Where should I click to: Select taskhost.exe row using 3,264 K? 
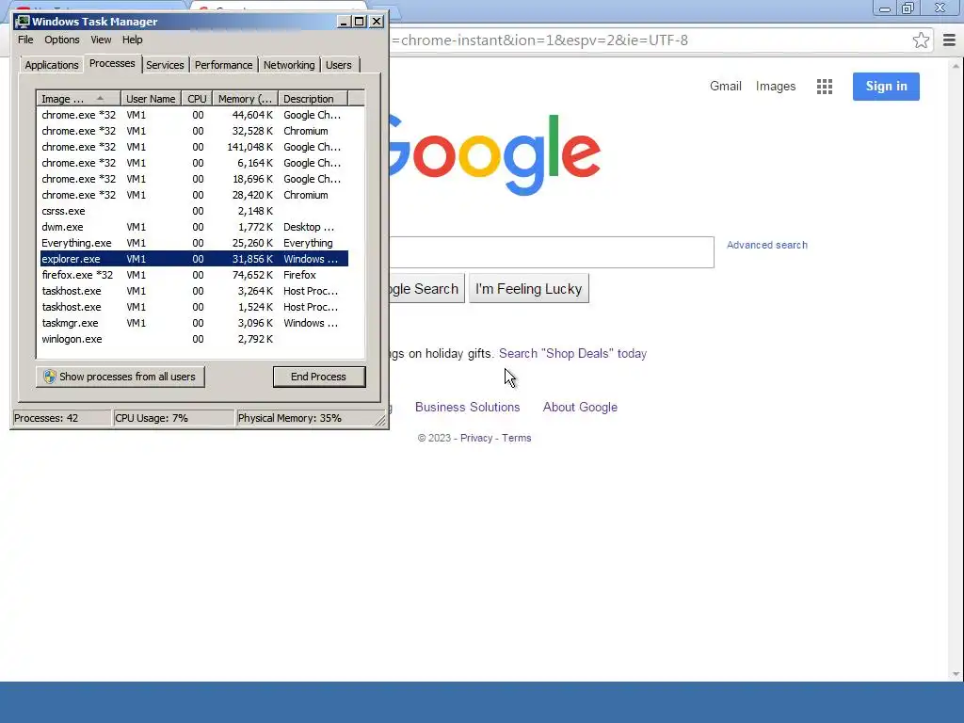coord(194,291)
